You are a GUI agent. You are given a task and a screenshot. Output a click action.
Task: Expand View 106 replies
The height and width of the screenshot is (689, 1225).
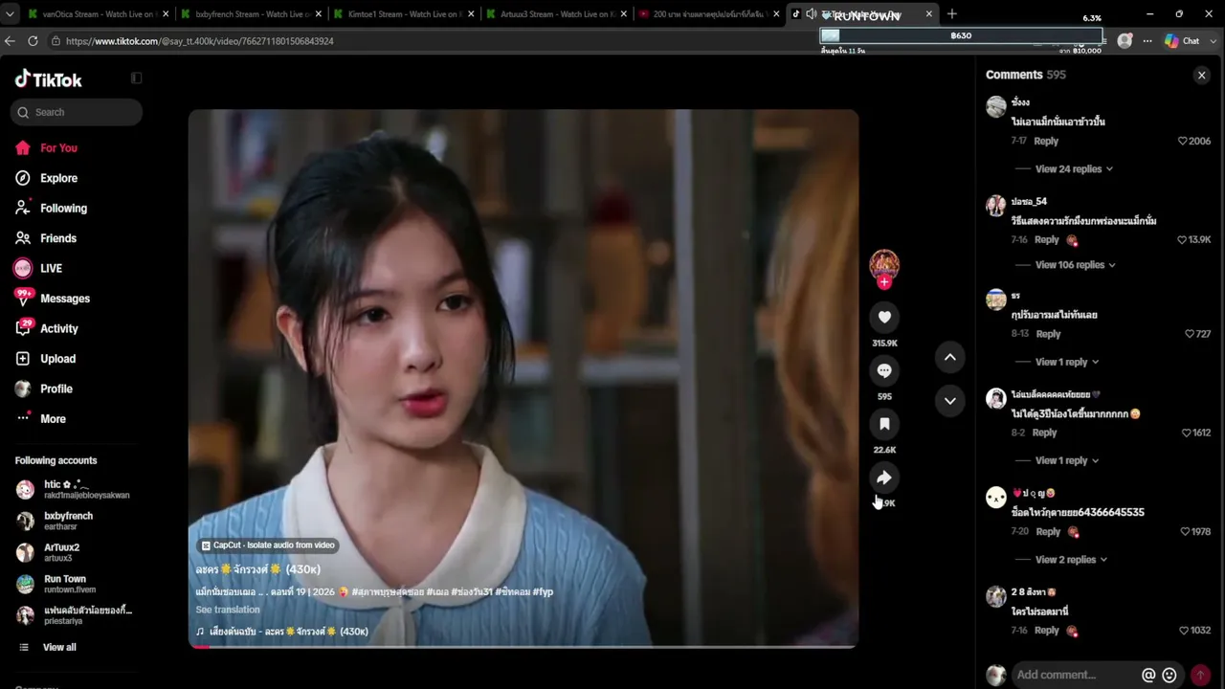(x=1076, y=265)
